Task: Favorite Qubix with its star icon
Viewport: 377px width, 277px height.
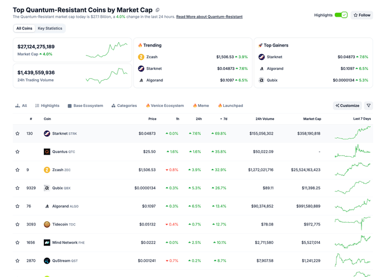Action: tap(17, 188)
